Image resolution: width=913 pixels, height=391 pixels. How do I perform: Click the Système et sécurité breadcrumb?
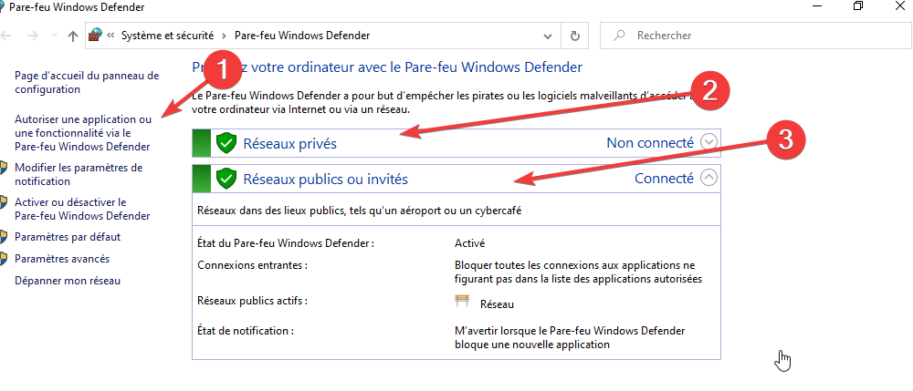(x=167, y=36)
